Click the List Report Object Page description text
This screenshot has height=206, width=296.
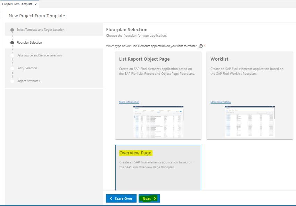tap(157, 71)
